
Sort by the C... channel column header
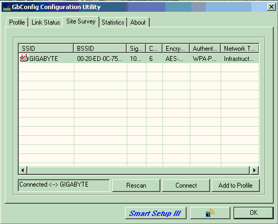[x=154, y=48]
